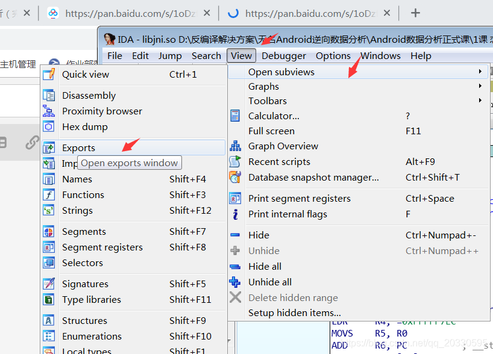This screenshot has height=354, width=493.
Task: Click the Unhide all plus icon
Action: pyautogui.click(x=235, y=282)
